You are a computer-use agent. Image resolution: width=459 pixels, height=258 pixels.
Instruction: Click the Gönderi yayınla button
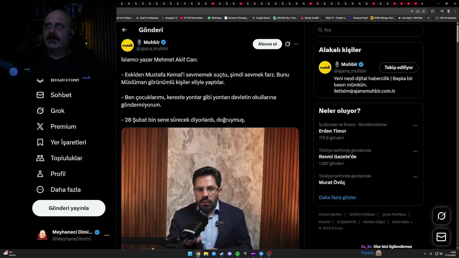click(69, 208)
